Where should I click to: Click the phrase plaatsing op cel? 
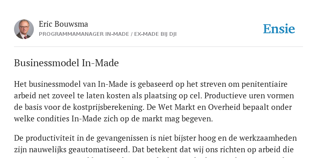pos(173,96)
